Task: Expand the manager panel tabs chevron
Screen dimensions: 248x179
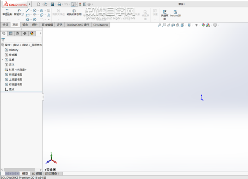Action: (x=40, y=33)
